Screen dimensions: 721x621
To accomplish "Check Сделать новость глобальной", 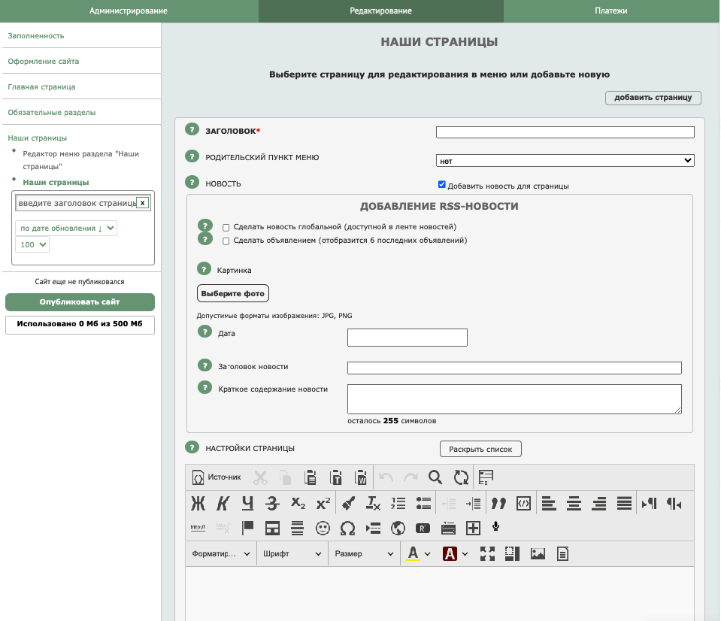I will point(226,228).
